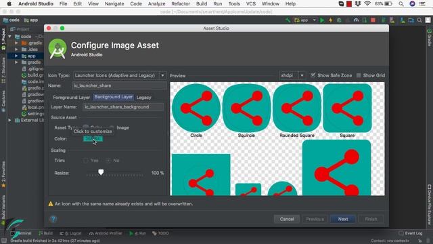The width and height of the screenshot is (433, 244).
Task: Select Trim No radio button
Action: (108, 161)
